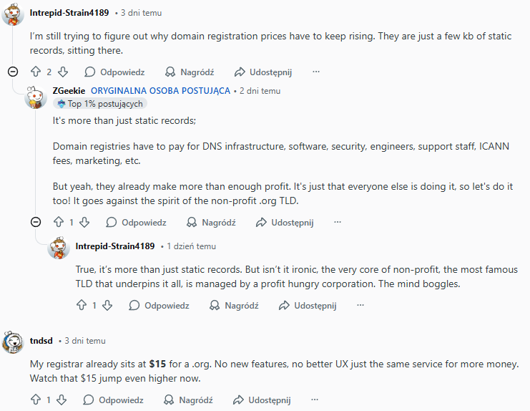Upvote tndsd's comment about $15 registrar
The width and height of the screenshot is (530, 411).
(36, 400)
